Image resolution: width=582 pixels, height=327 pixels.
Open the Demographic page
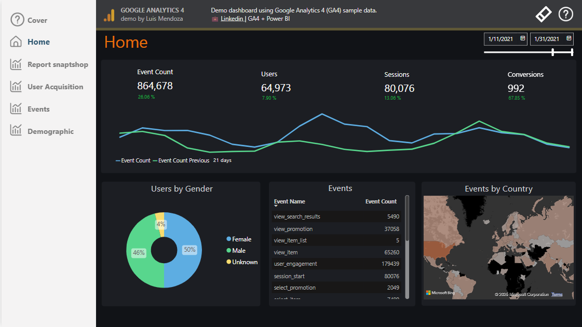click(50, 131)
